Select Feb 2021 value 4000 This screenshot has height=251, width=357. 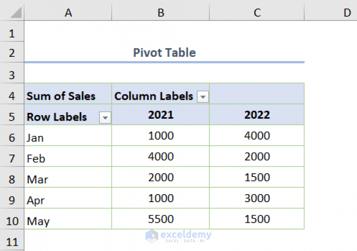(160, 156)
